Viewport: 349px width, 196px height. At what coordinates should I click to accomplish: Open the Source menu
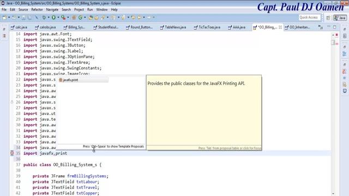coord(23,10)
